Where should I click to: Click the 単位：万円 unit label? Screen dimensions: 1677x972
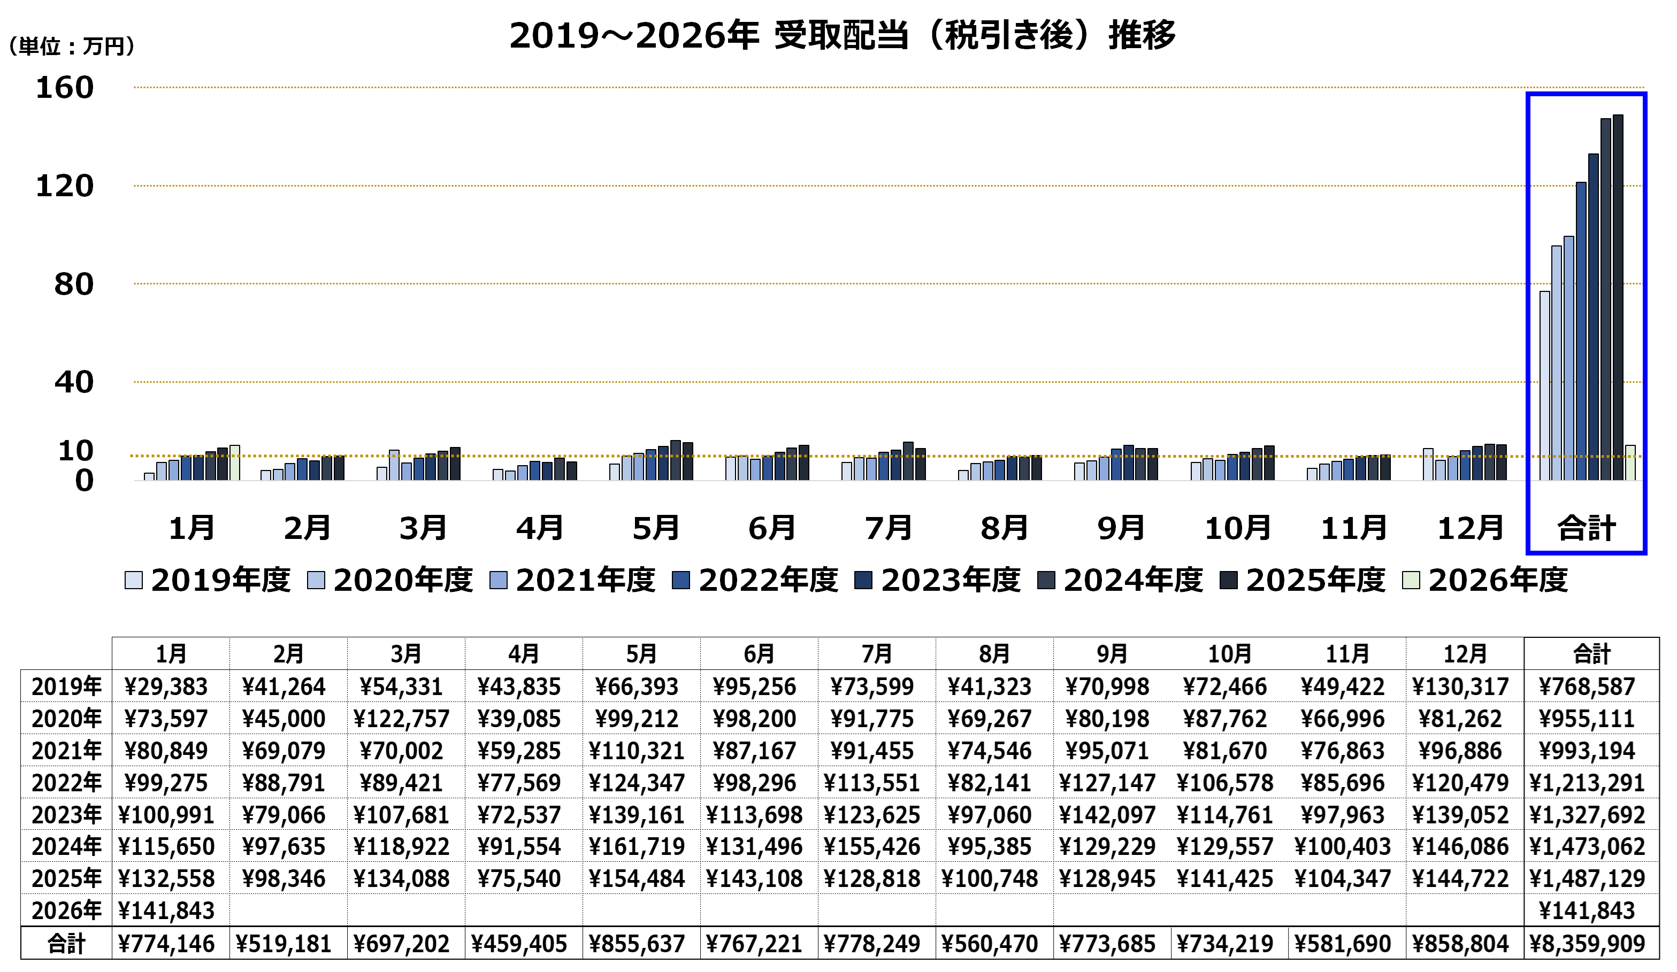click(x=71, y=47)
